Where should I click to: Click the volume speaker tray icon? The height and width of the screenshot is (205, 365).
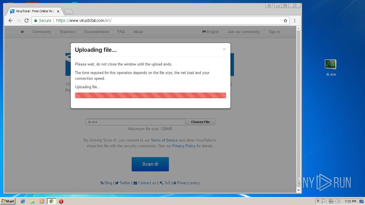point(338,201)
